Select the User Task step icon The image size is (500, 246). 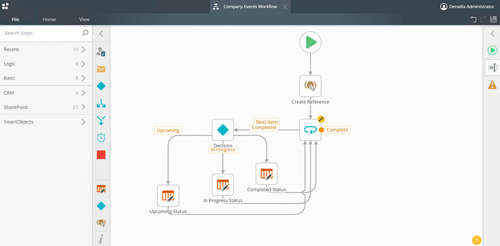pyautogui.click(x=101, y=52)
